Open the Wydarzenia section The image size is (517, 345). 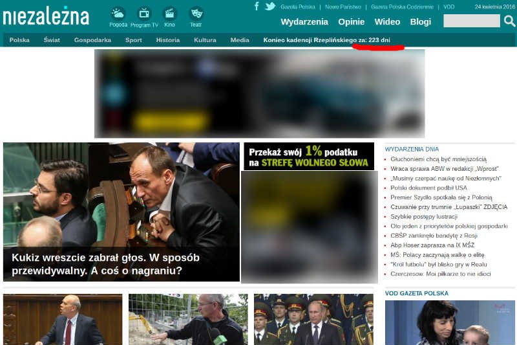click(x=304, y=22)
